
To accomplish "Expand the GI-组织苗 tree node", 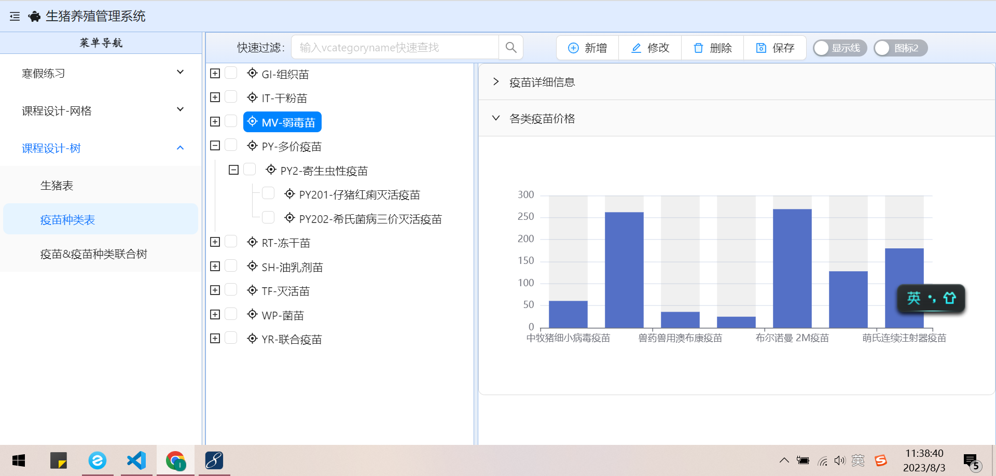I will 215,74.
